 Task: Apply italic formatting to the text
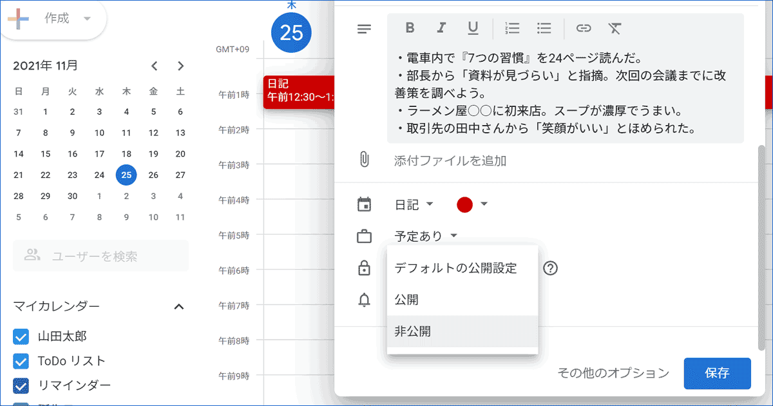tap(441, 28)
